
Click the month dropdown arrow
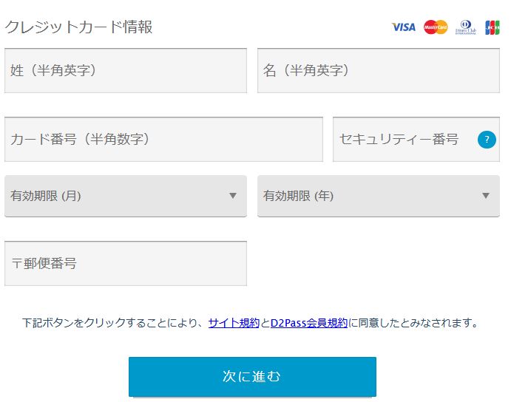(233, 196)
